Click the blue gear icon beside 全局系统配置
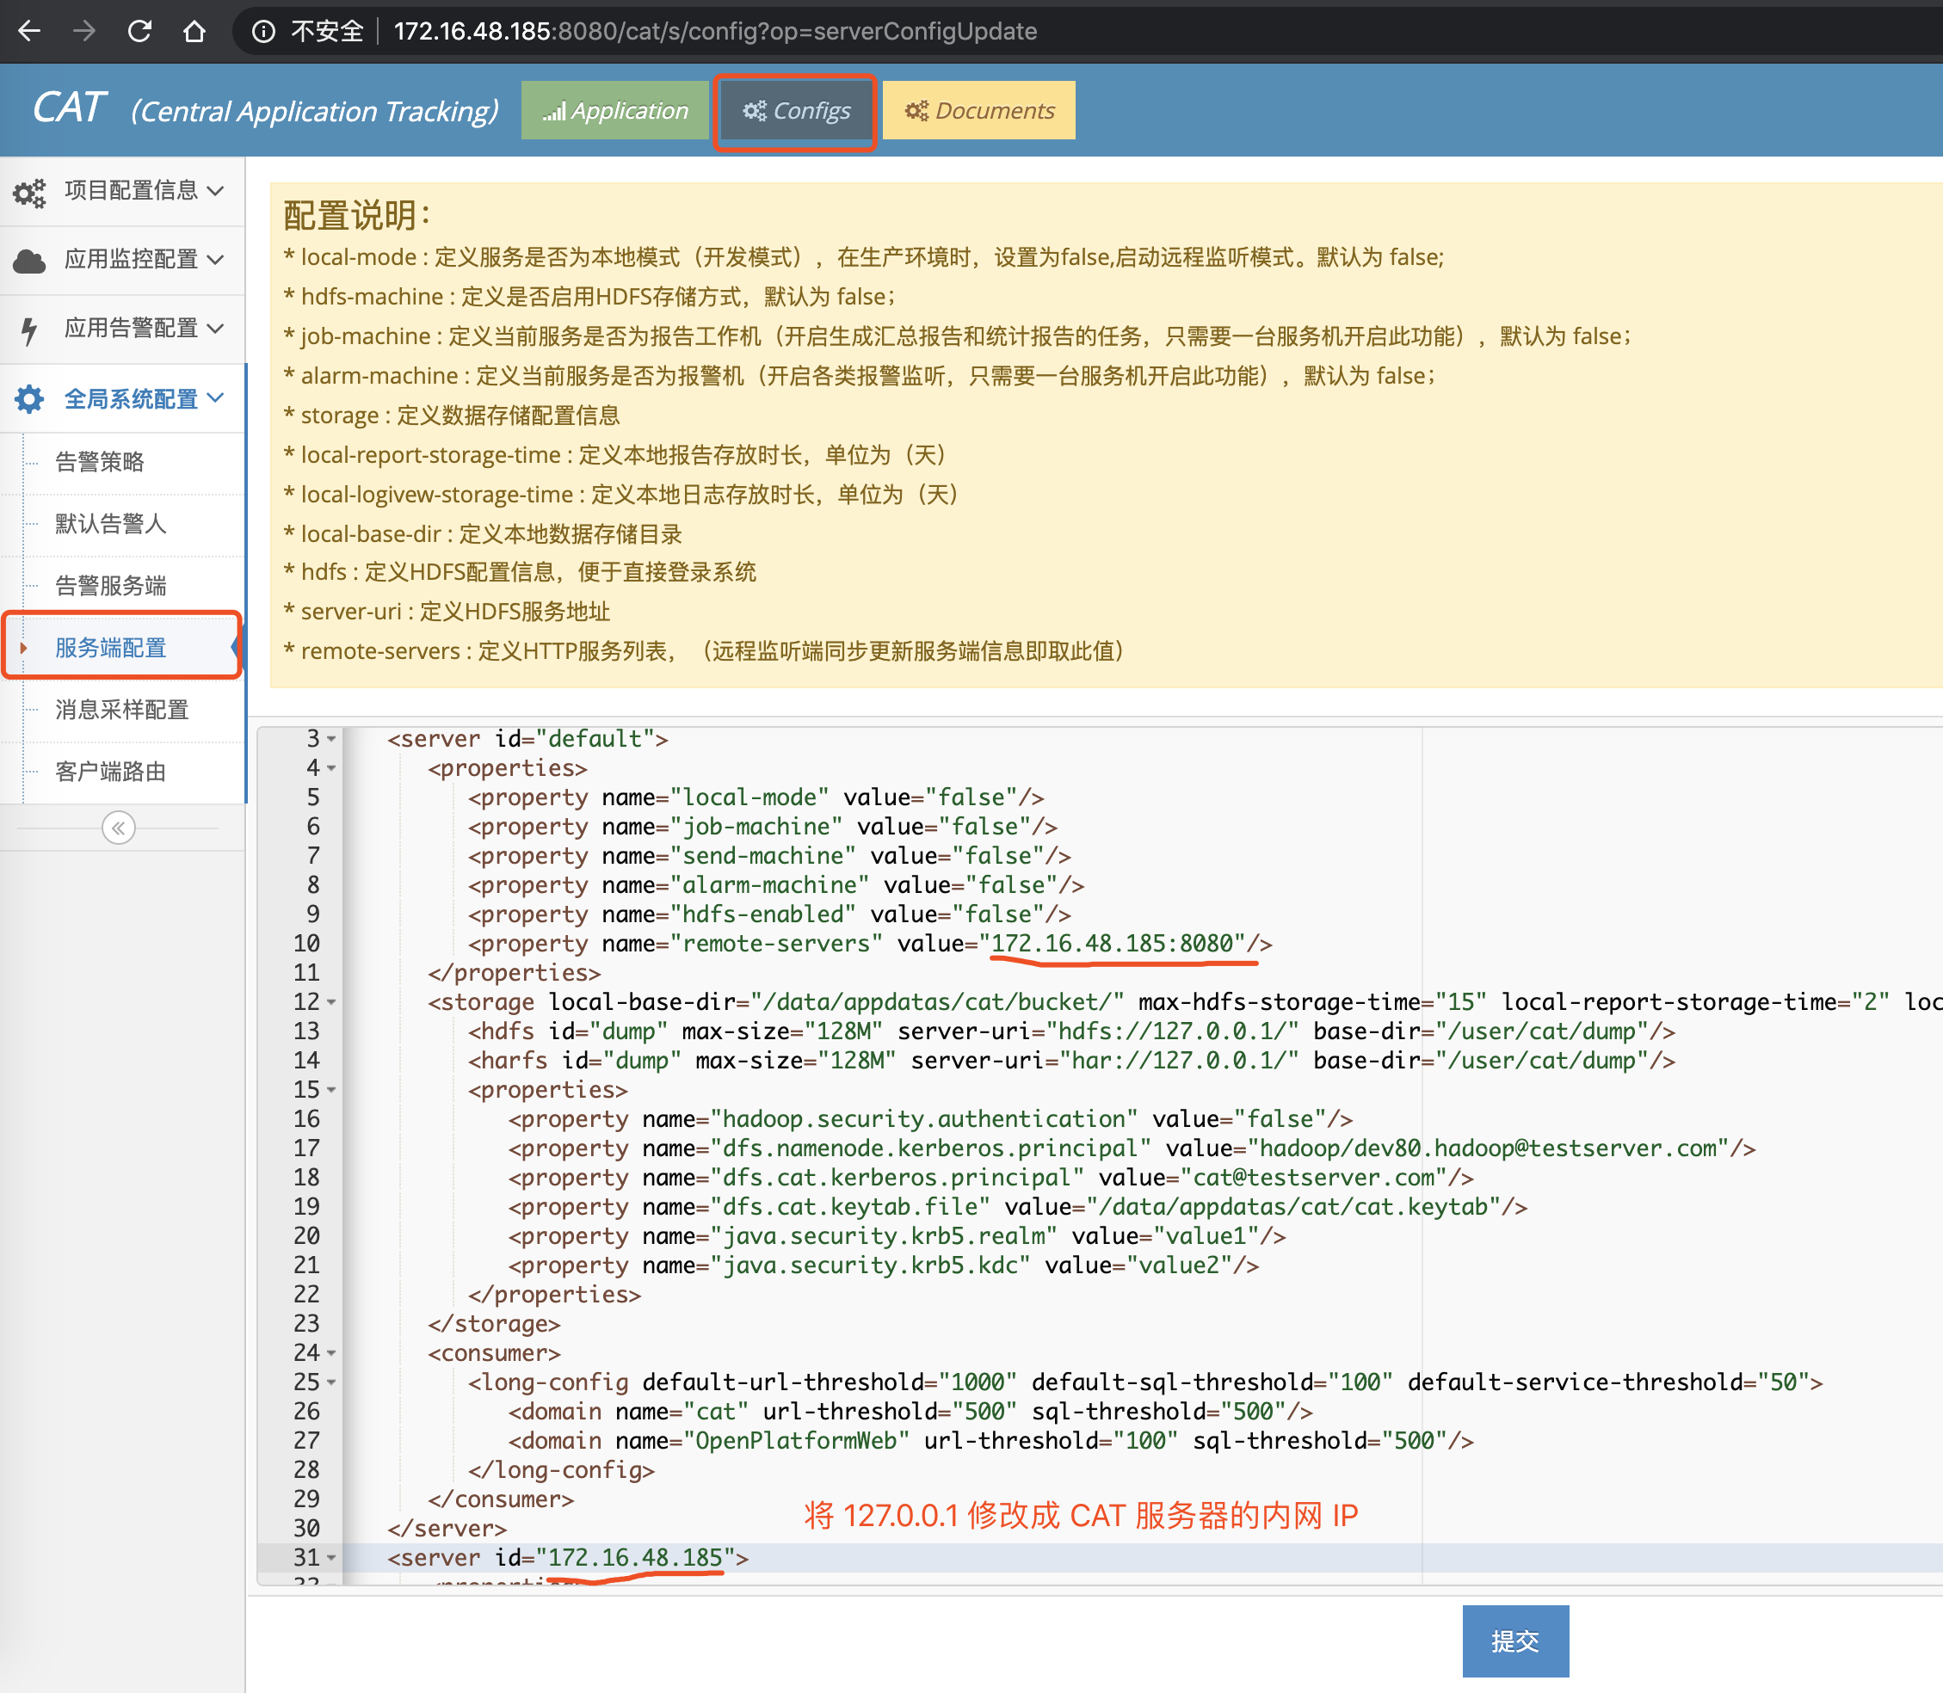The width and height of the screenshot is (1943, 1693). [x=29, y=398]
